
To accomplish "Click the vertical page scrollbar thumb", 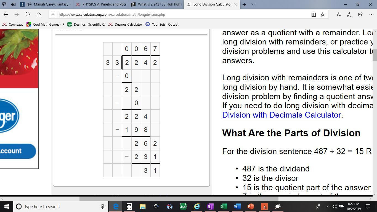I will coord(375,55).
